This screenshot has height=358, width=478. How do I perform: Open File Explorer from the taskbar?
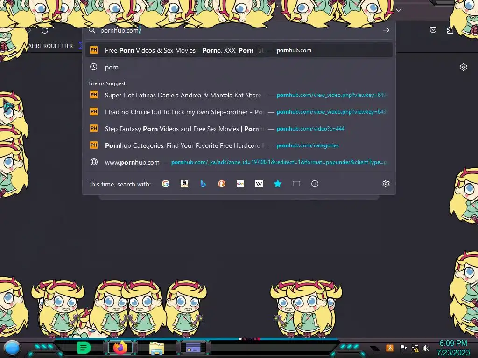[157, 348]
